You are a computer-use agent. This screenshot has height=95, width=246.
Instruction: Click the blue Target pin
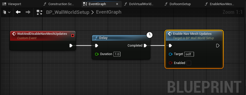point(171,54)
